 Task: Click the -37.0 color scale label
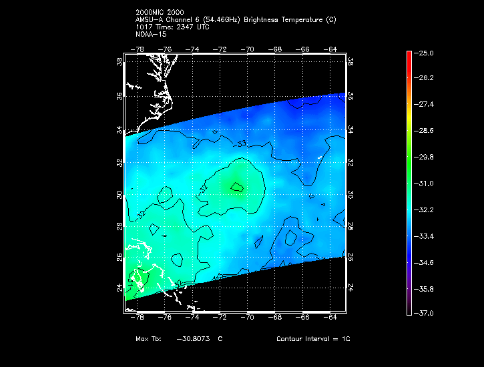424,314
